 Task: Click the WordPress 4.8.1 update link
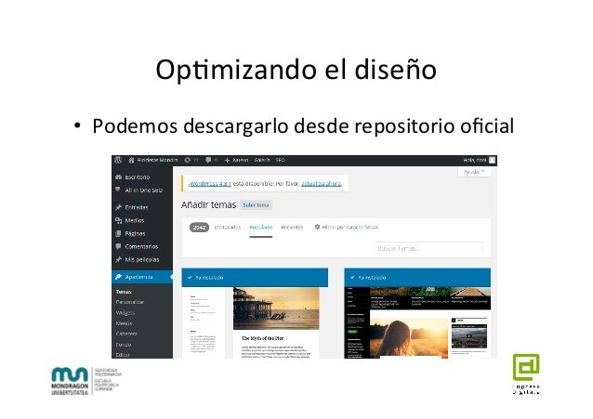click(210, 183)
